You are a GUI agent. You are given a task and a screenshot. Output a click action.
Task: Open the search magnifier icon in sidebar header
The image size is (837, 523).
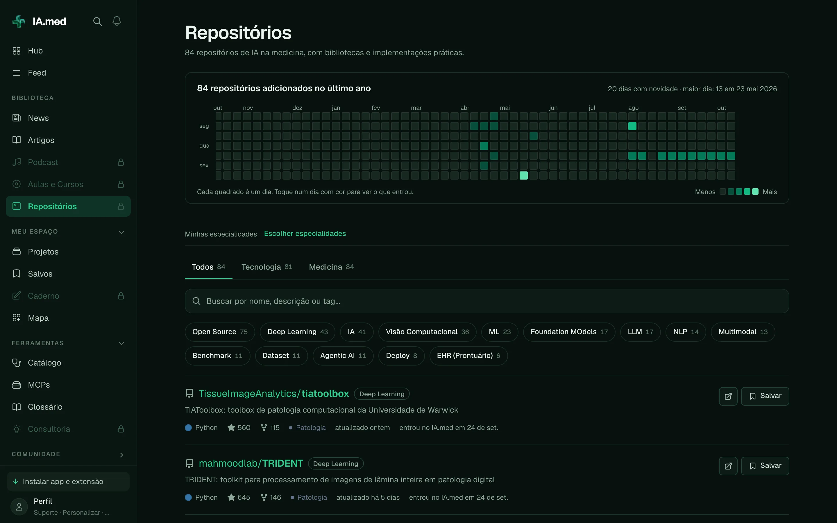click(98, 22)
